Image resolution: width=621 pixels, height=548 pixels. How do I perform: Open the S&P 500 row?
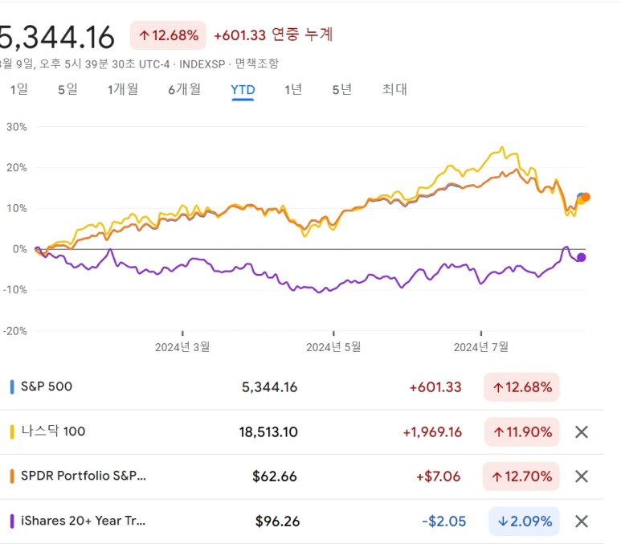click(x=301, y=387)
